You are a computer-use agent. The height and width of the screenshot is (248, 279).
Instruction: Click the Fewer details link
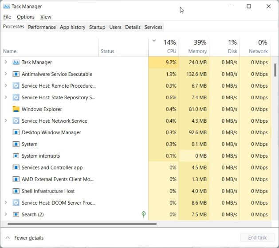[x=29, y=238]
